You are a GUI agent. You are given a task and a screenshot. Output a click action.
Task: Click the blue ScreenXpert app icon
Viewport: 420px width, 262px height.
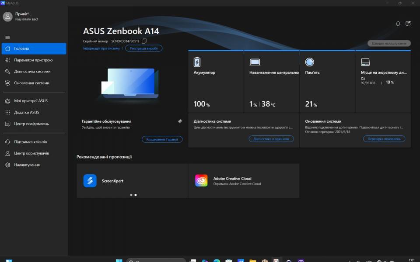(90, 181)
